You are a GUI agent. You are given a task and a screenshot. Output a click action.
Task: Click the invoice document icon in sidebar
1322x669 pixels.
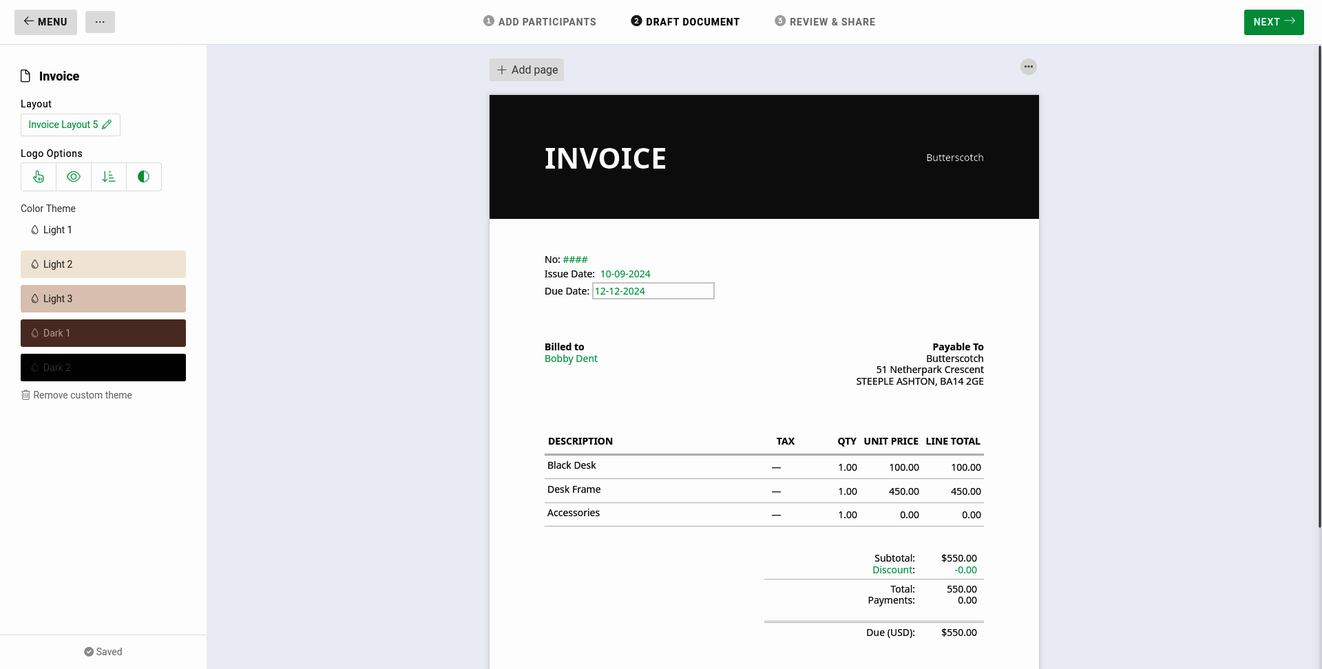click(x=25, y=76)
